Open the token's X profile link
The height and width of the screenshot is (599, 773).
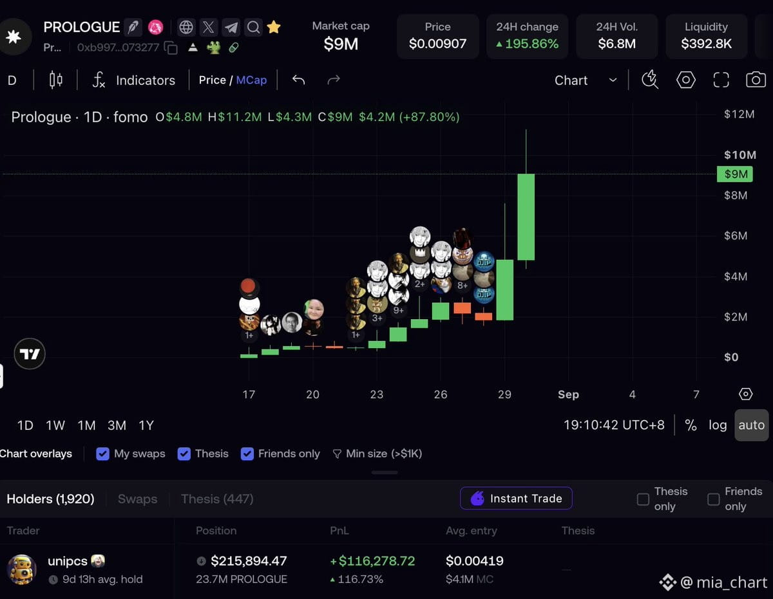point(209,27)
